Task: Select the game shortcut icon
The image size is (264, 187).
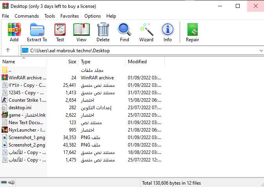Action: click(5, 115)
